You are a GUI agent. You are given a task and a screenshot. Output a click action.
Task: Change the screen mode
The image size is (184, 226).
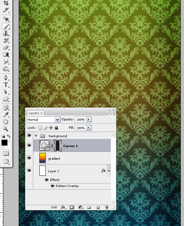[6, 161]
